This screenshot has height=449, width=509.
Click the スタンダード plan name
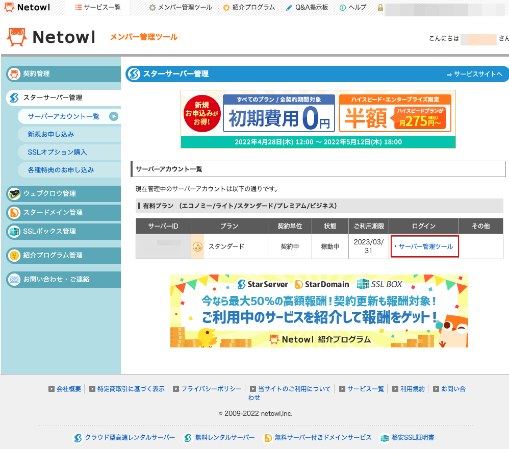[226, 246]
